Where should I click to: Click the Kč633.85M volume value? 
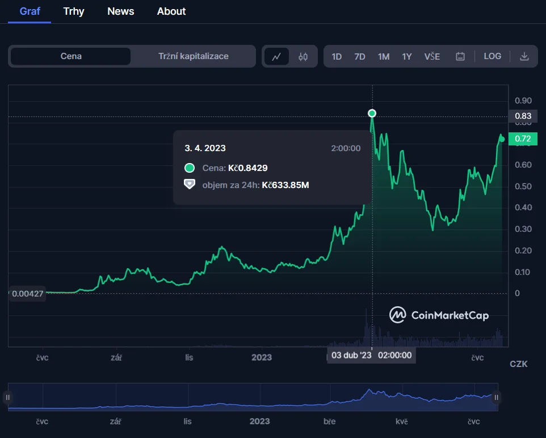coord(285,185)
